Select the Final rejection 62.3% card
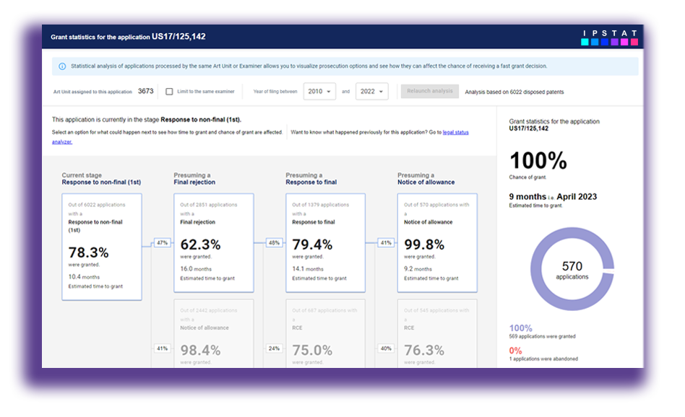Image resolution: width=685 pixels, height=417 pixels. click(214, 243)
